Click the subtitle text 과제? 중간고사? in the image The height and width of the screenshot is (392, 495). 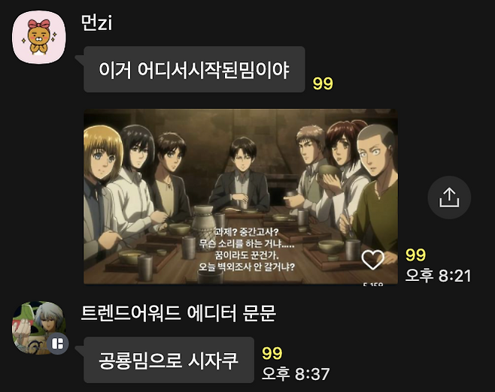(247, 232)
